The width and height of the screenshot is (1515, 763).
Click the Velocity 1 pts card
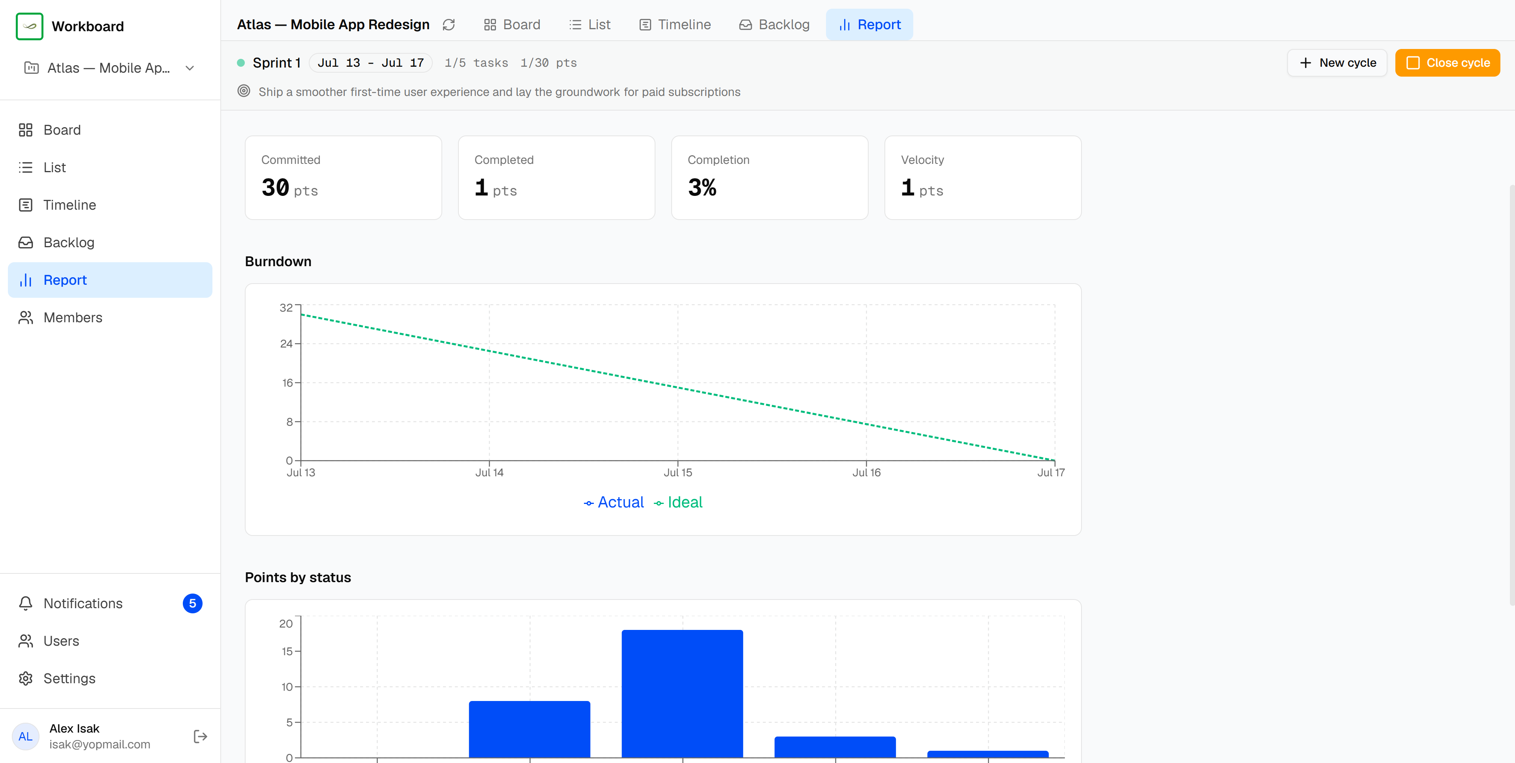coord(983,178)
